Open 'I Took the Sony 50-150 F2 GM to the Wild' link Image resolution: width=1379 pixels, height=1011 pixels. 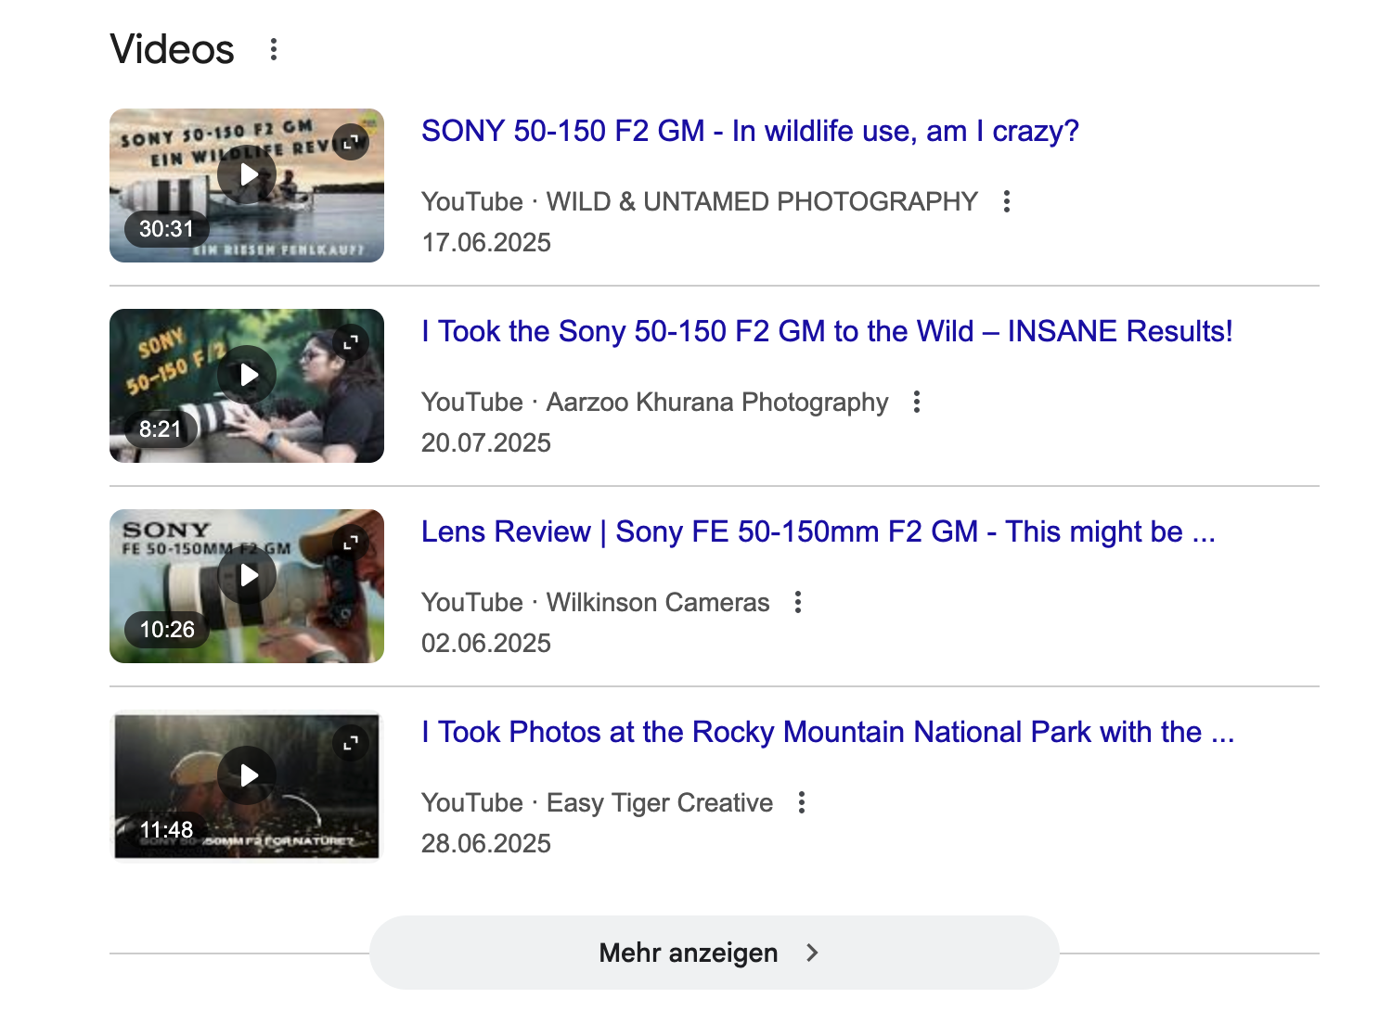(826, 331)
